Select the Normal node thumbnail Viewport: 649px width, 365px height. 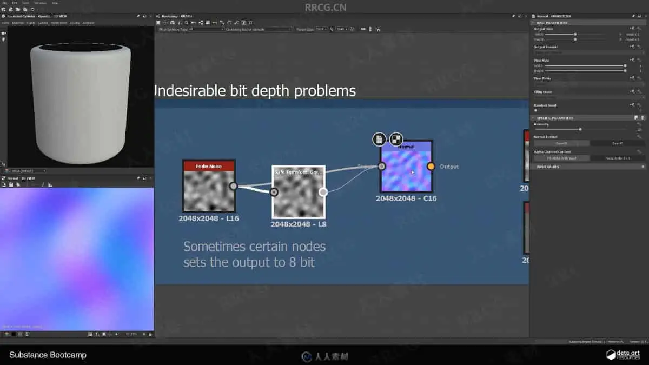(x=406, y=170)
